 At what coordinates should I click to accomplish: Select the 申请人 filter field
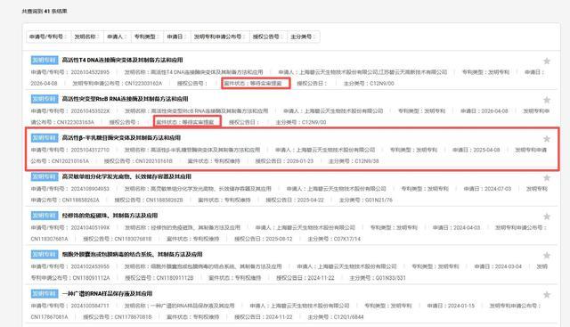coord(117,37)
